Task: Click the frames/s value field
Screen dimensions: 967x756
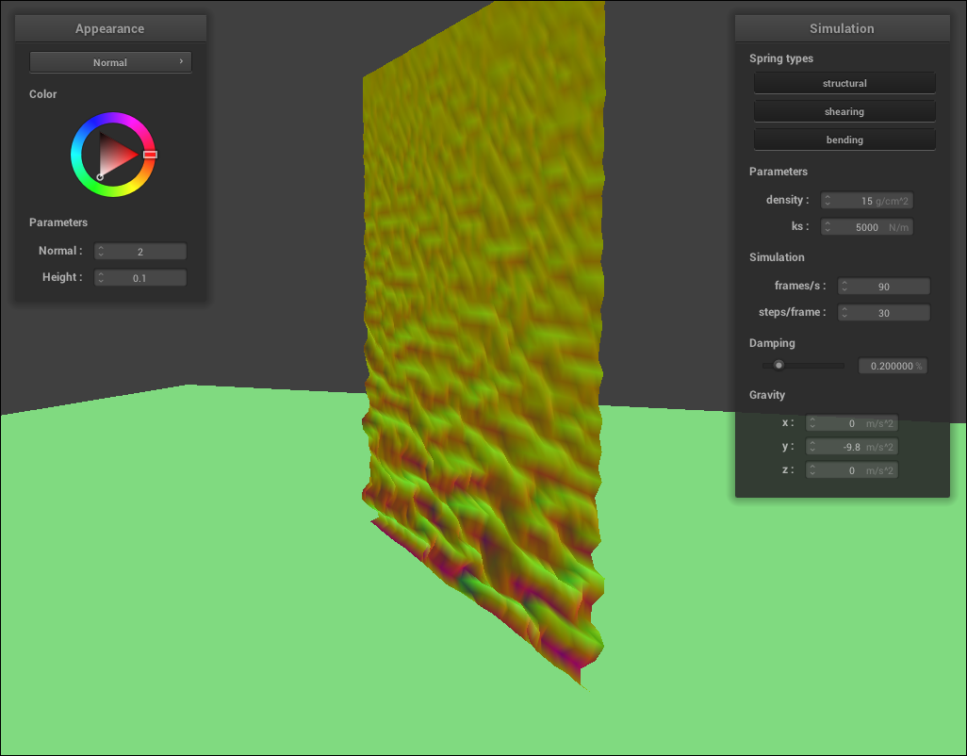Action: point(884,287)
